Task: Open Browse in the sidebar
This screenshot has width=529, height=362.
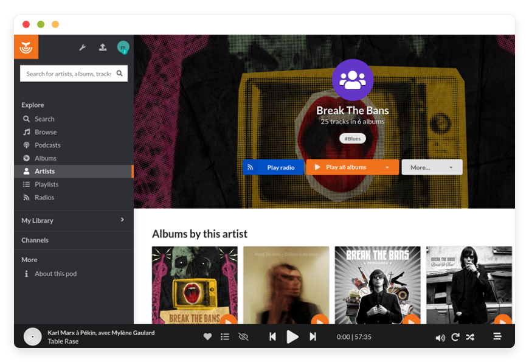Action: point(74,132)
